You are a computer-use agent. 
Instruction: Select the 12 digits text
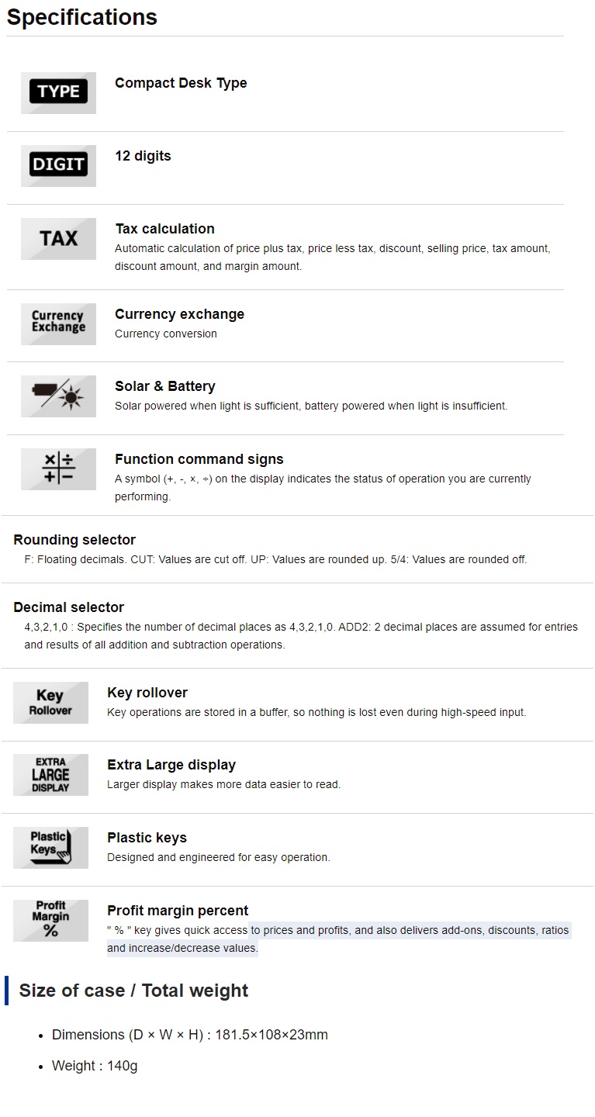[143, 156]
